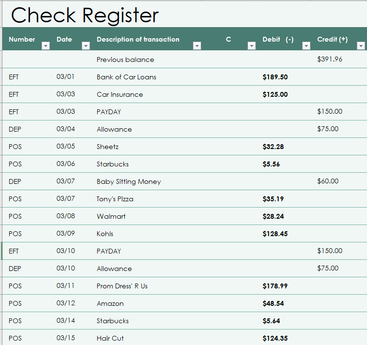Open the Credit (+) column filter dropdown

[x=361, y=45]
